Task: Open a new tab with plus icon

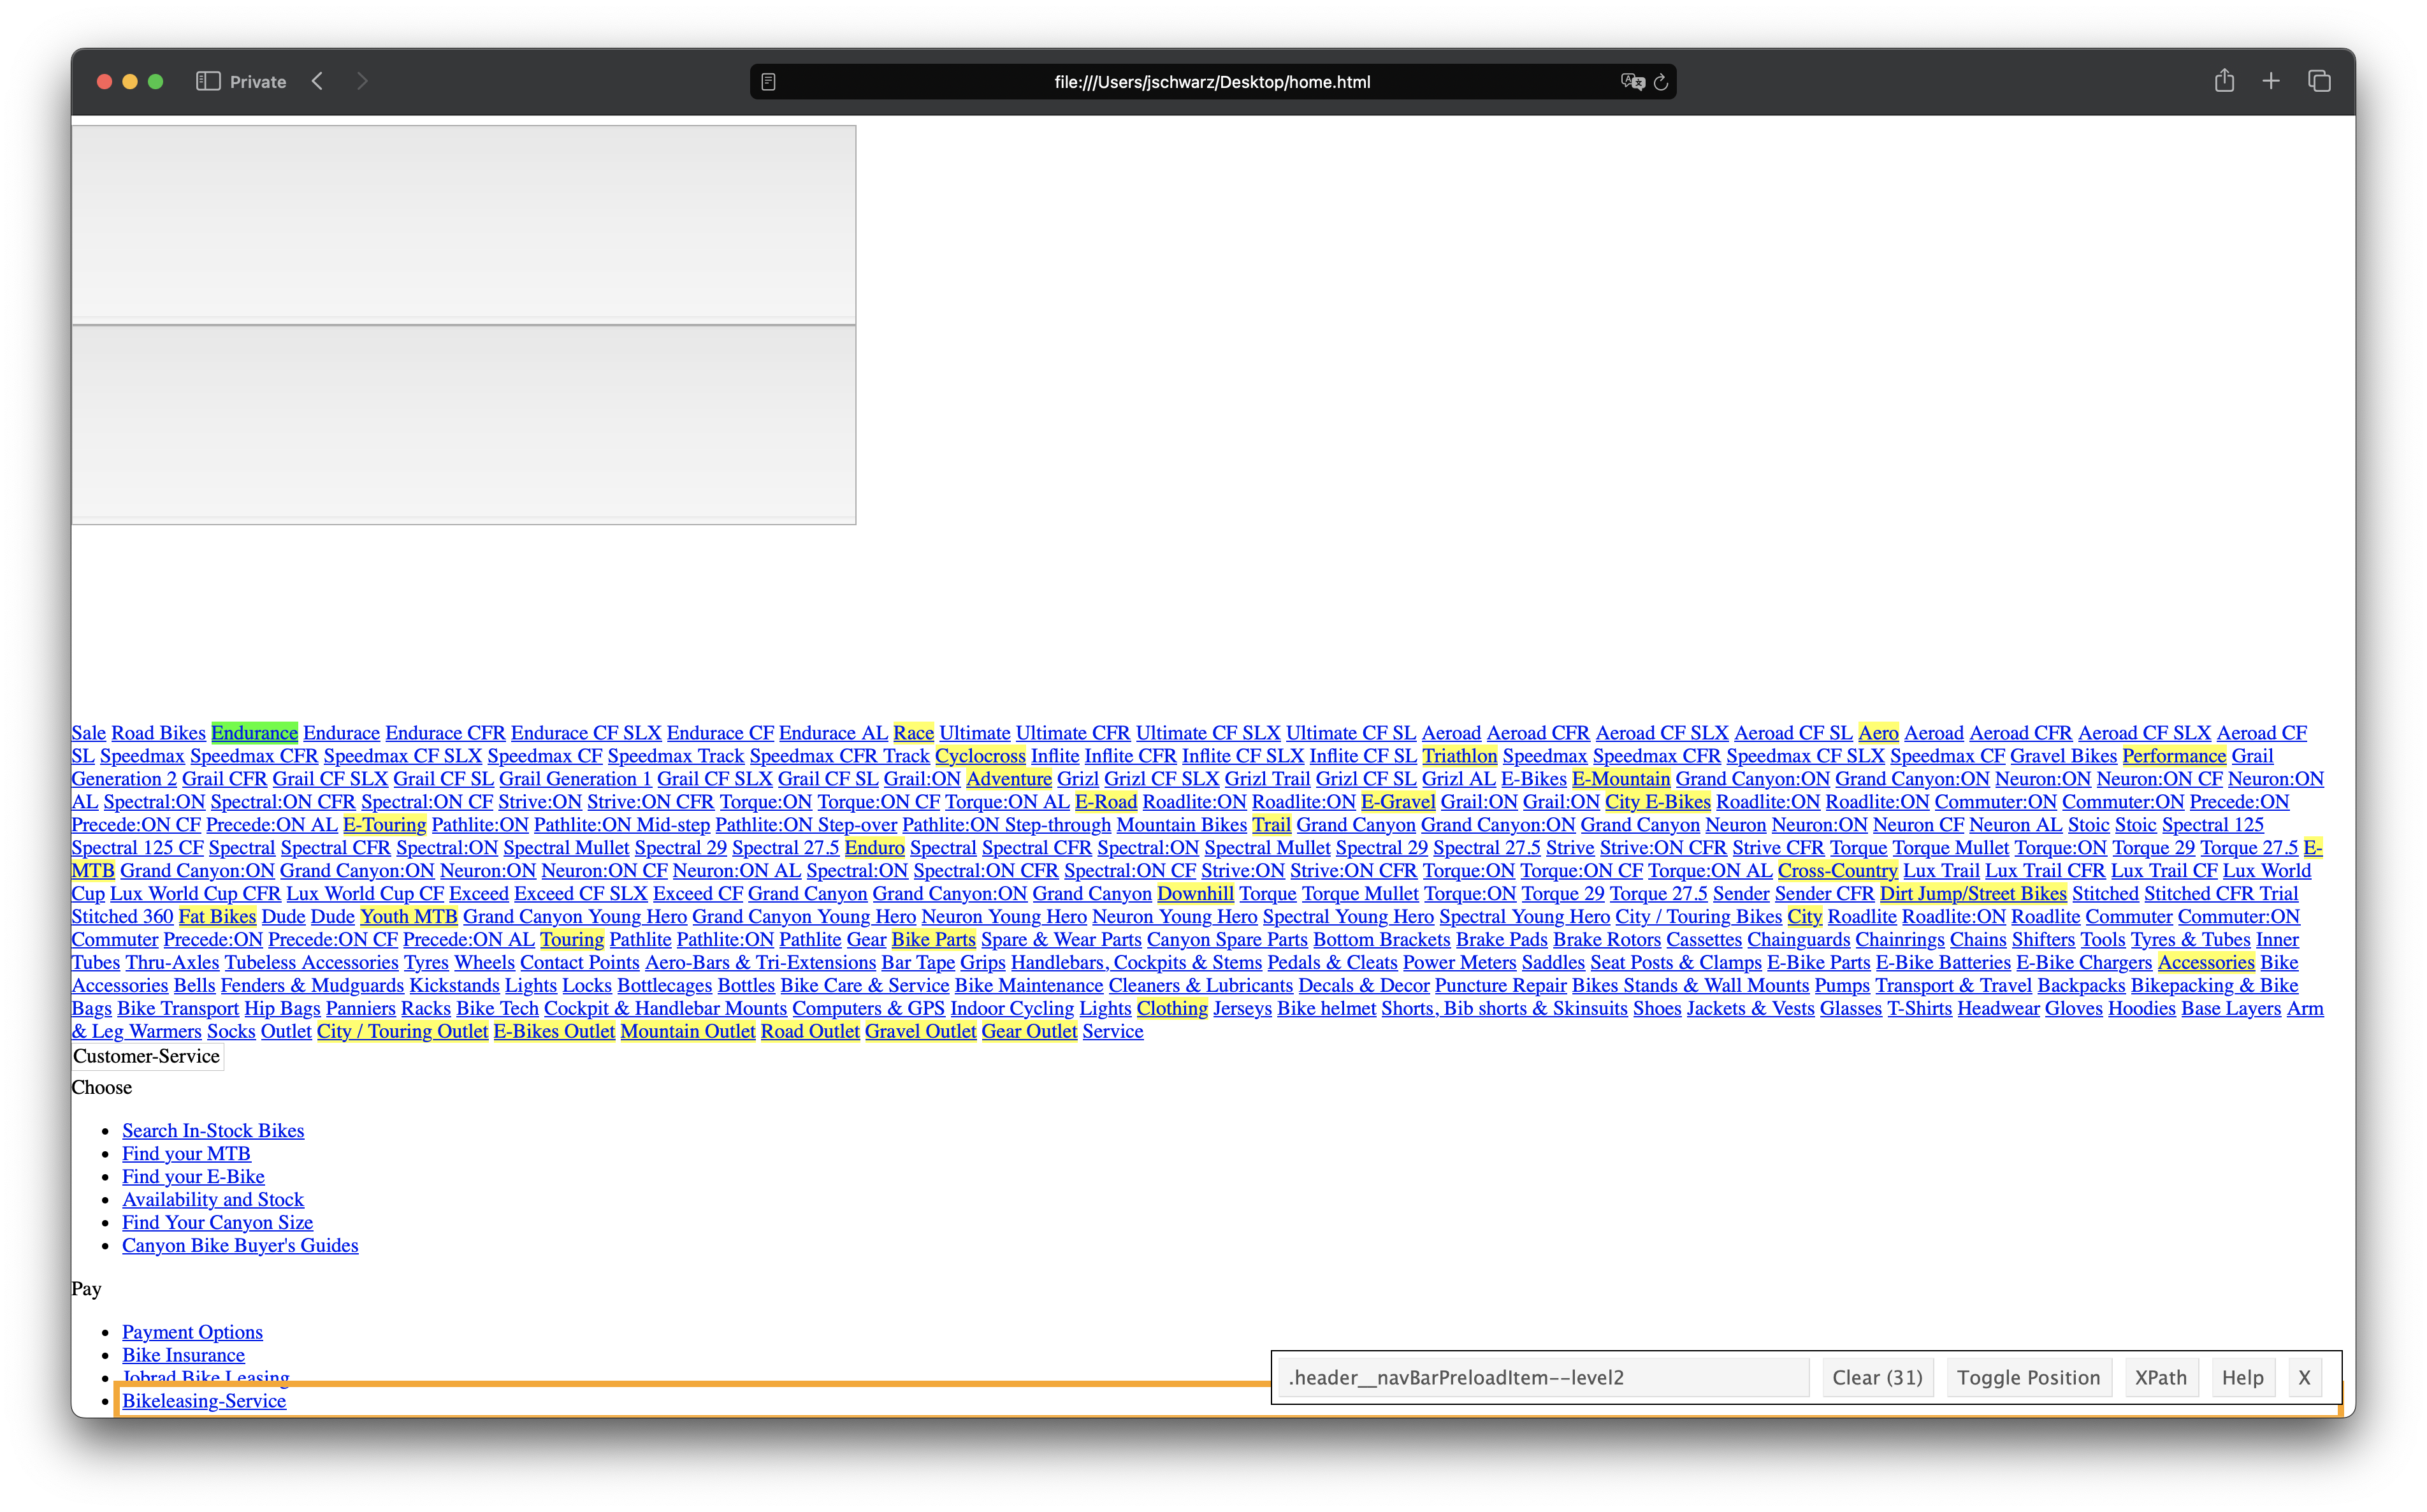Action: [x=2270, y=81]
